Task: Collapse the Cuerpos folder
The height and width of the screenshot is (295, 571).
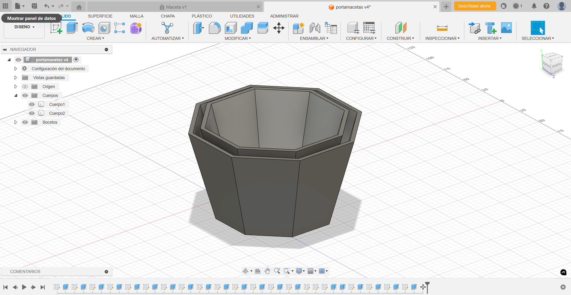Action: (16, 95)
